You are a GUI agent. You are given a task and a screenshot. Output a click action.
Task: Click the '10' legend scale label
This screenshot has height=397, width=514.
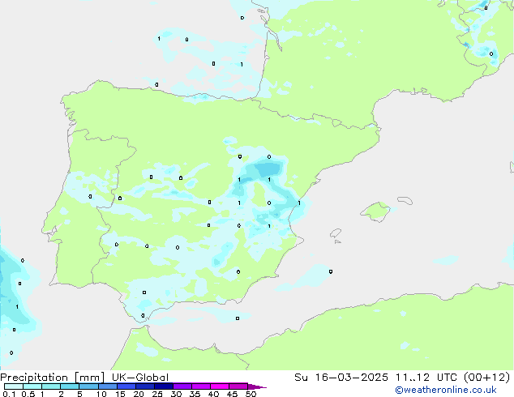pyautogui.click(x=101, y=394)
